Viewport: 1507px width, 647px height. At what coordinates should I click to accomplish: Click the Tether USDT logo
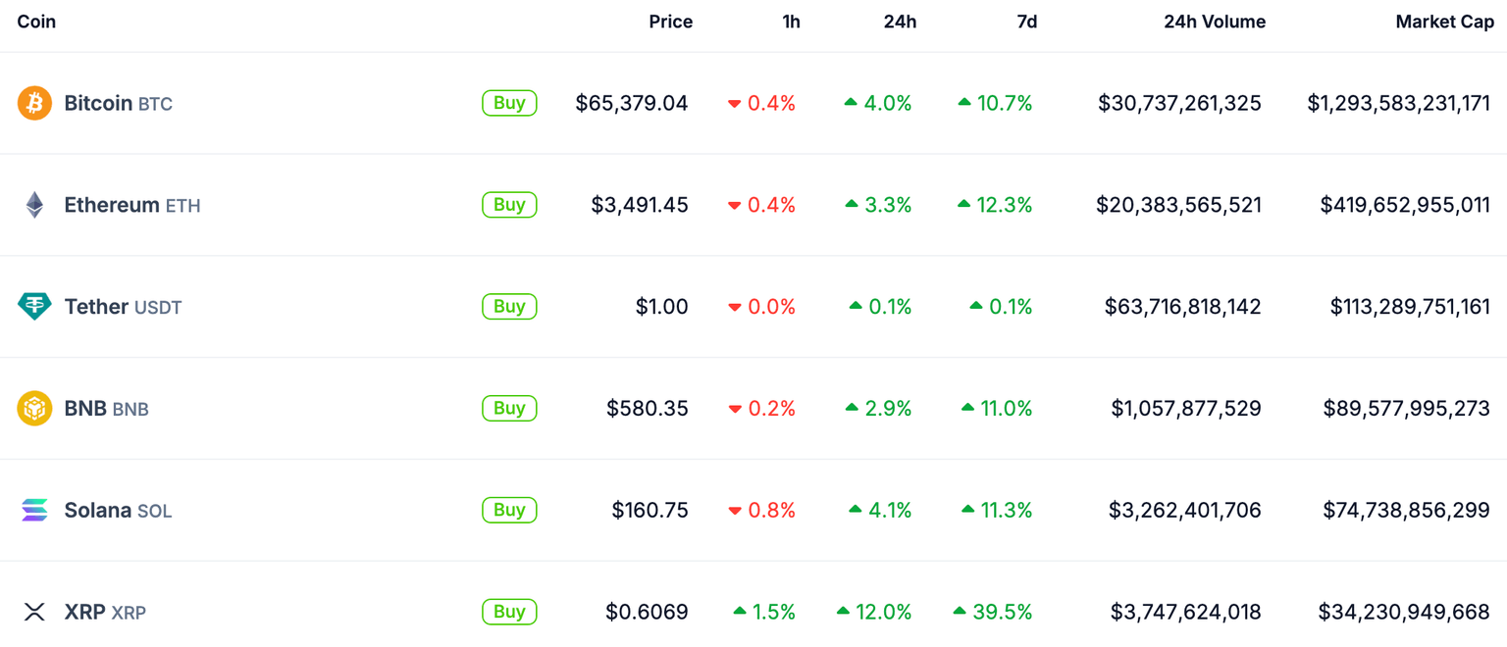34,306
